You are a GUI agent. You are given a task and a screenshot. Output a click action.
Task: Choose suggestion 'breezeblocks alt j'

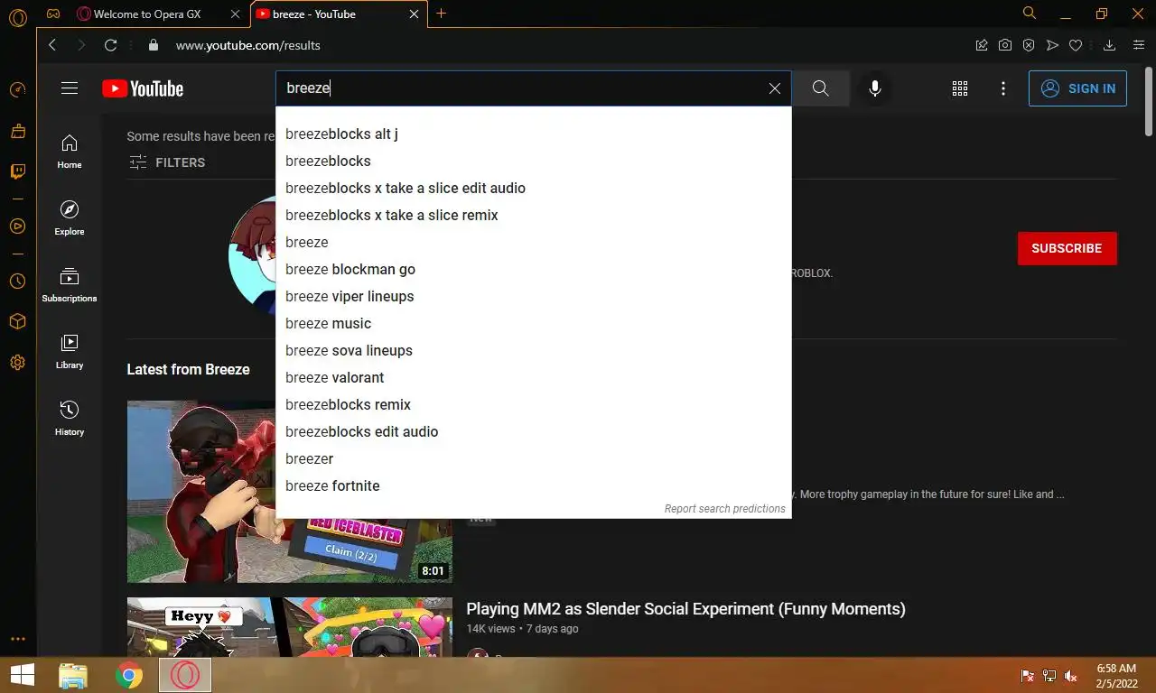tap(534, 134)
